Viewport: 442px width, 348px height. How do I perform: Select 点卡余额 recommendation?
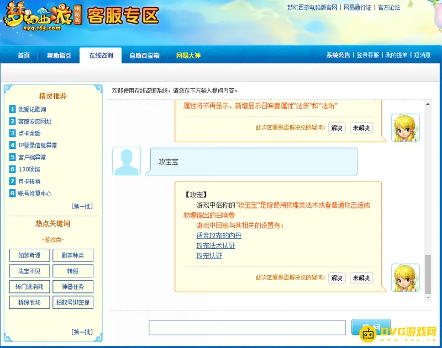(29, 133)
